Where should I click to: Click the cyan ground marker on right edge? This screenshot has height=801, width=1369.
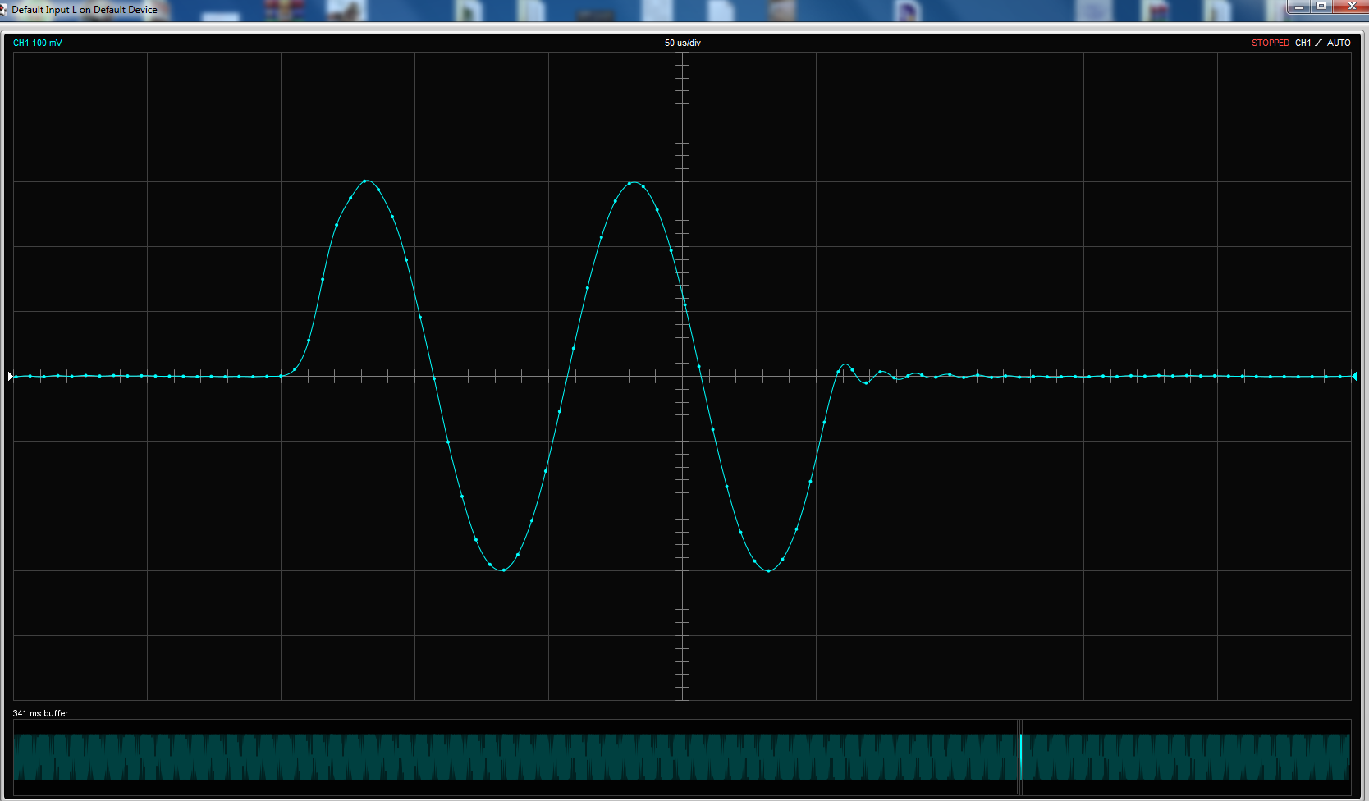point(1354,376)
